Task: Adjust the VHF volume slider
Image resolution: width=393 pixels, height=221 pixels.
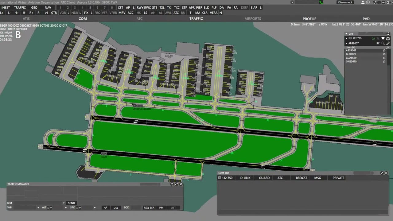Action: [372, 34]
